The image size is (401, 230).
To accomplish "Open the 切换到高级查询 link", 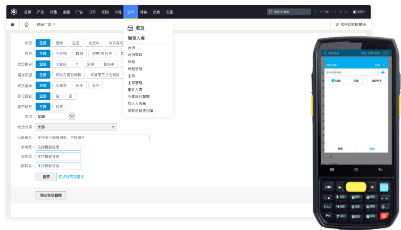I will click(71, 177).
